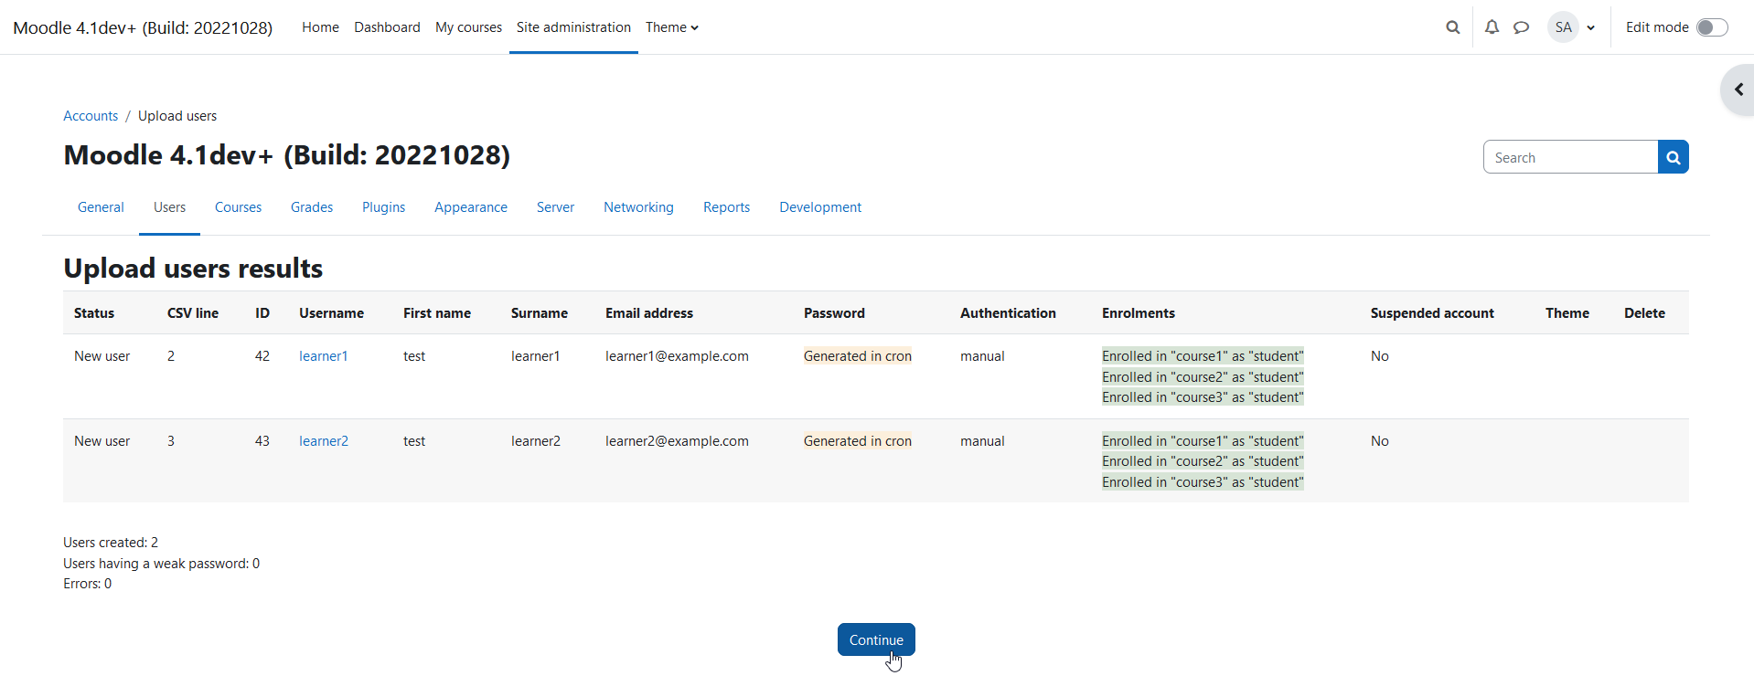Switch to the Development tab
The height and width of the screenshot is (697, 1754).
(820, 207)
